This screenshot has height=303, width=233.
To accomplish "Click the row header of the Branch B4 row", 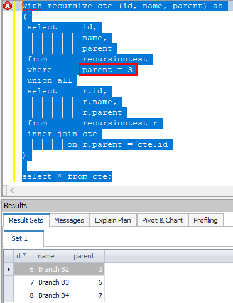I will 9,295.
